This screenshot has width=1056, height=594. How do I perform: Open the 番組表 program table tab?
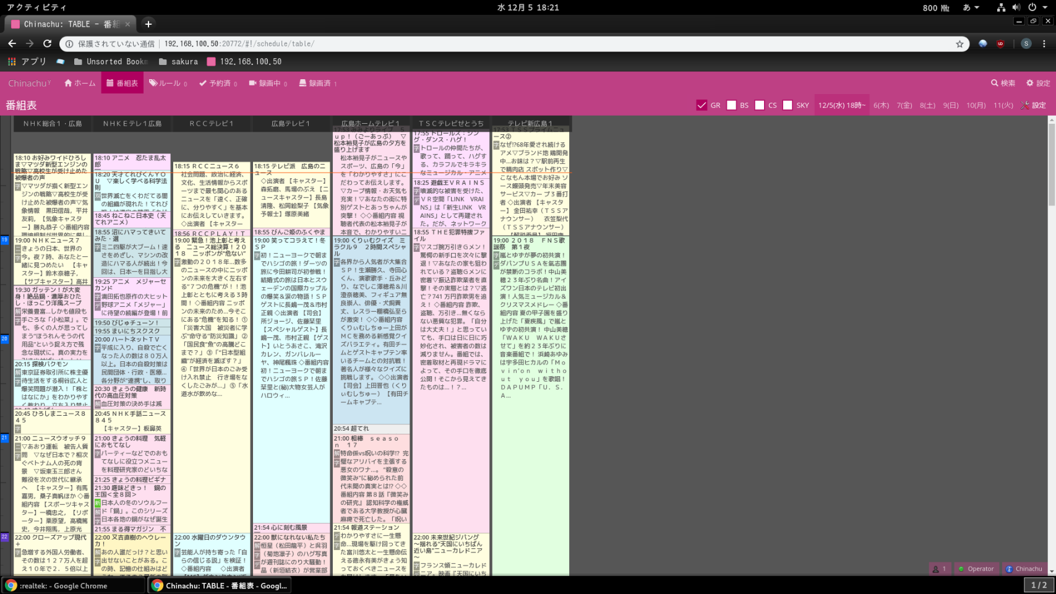tap(122, 83)
